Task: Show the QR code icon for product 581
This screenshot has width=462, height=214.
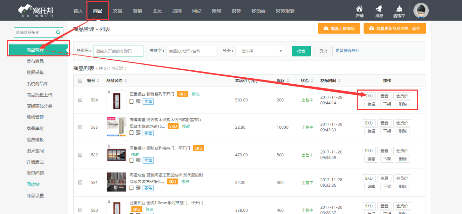Action: pos(138,188)
